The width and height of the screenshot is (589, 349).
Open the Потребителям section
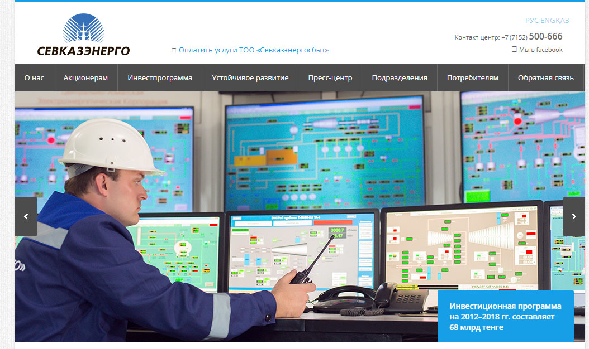click(x=472, y=78)
